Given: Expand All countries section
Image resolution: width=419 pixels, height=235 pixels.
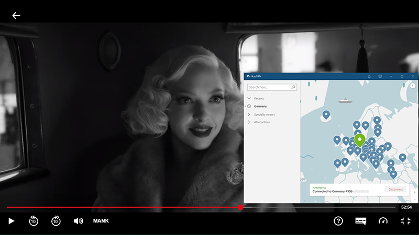Looking at the screenshot, I should 249,122.
